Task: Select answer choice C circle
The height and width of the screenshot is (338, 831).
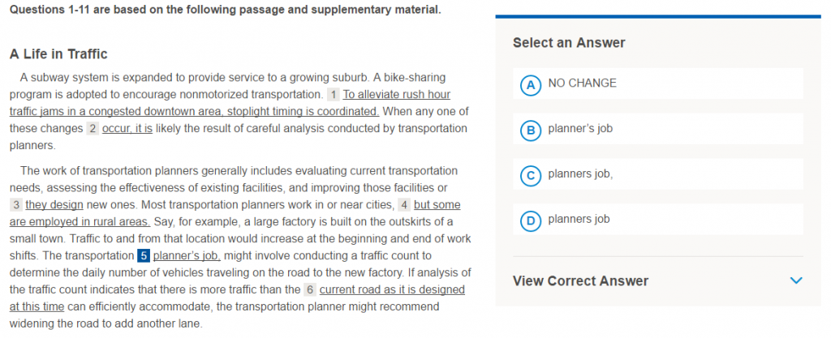Action: (530, 175)
